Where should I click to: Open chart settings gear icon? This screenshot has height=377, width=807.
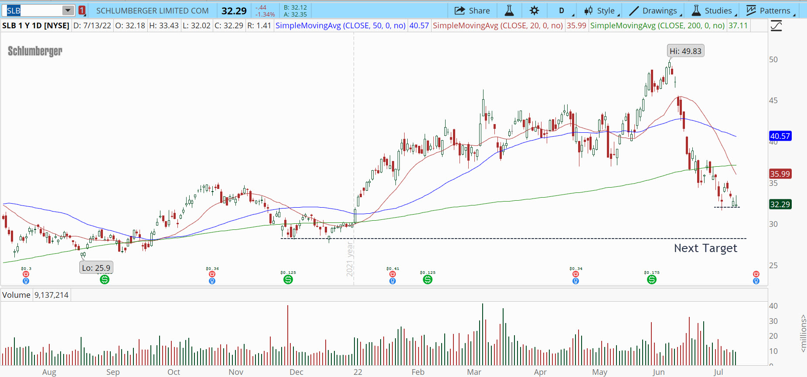coord(534,10)
